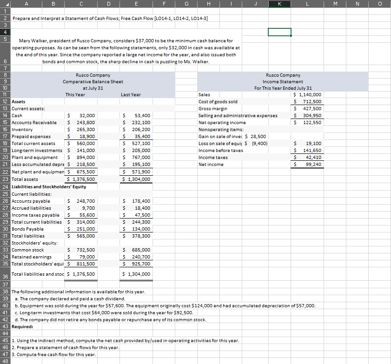This screenshot has width=391, height=364.
Task: Select the Income Statement heading
Action: (283, 81)
